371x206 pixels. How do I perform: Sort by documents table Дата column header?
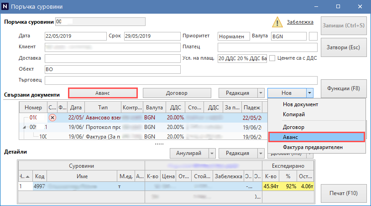(x=76, y=108)
